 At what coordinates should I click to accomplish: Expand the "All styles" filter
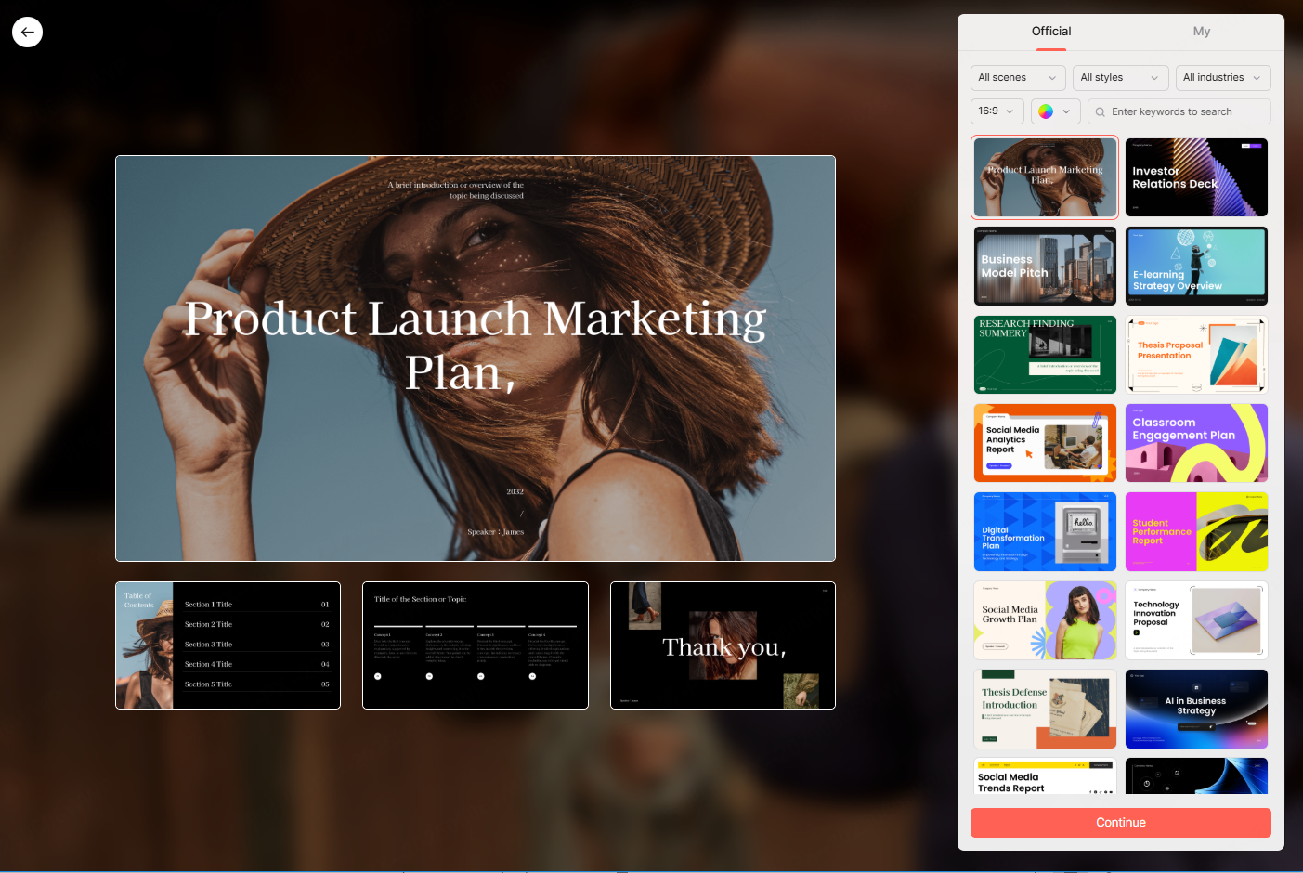point(1120,78)
